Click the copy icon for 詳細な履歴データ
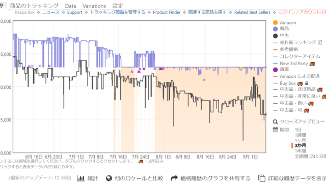Screen dimensions: 326x183 (261, 178)
